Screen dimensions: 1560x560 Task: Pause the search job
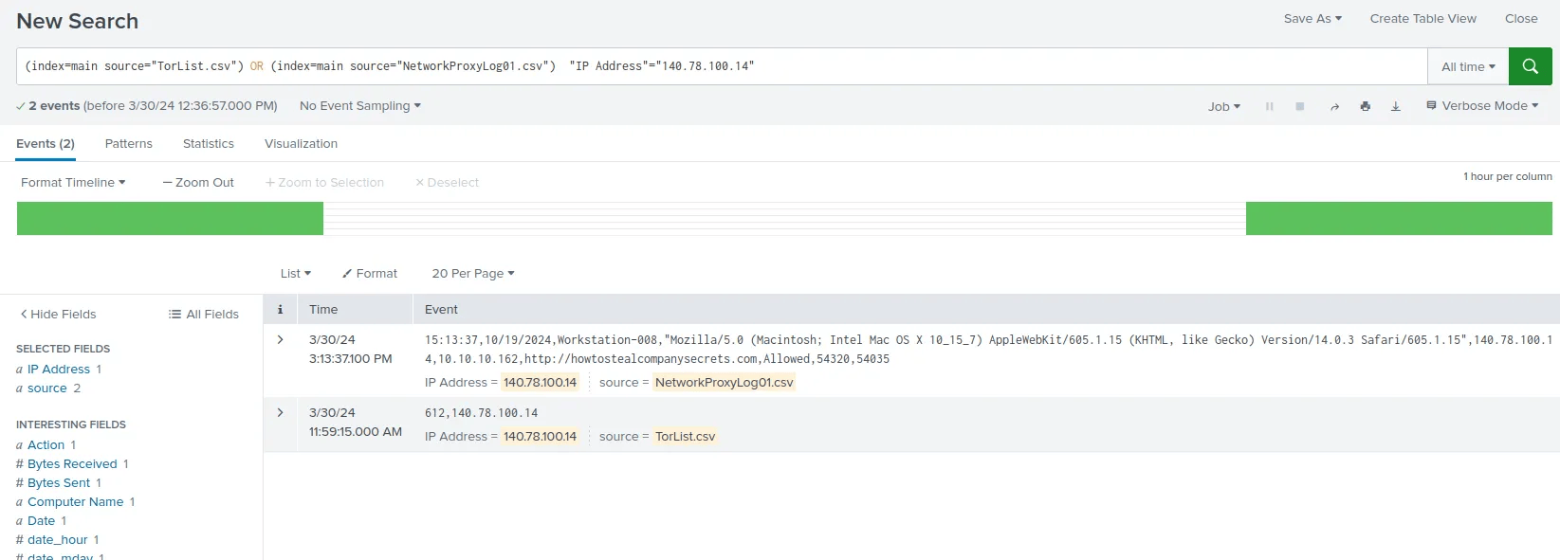[1269, 107]
